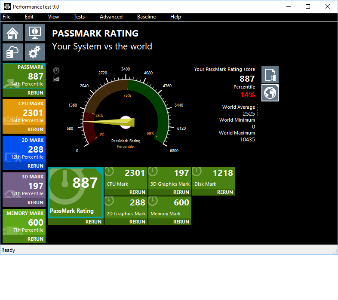
Task: Select the 2D Mark sidebar panel
Action: tap(24, 150)
